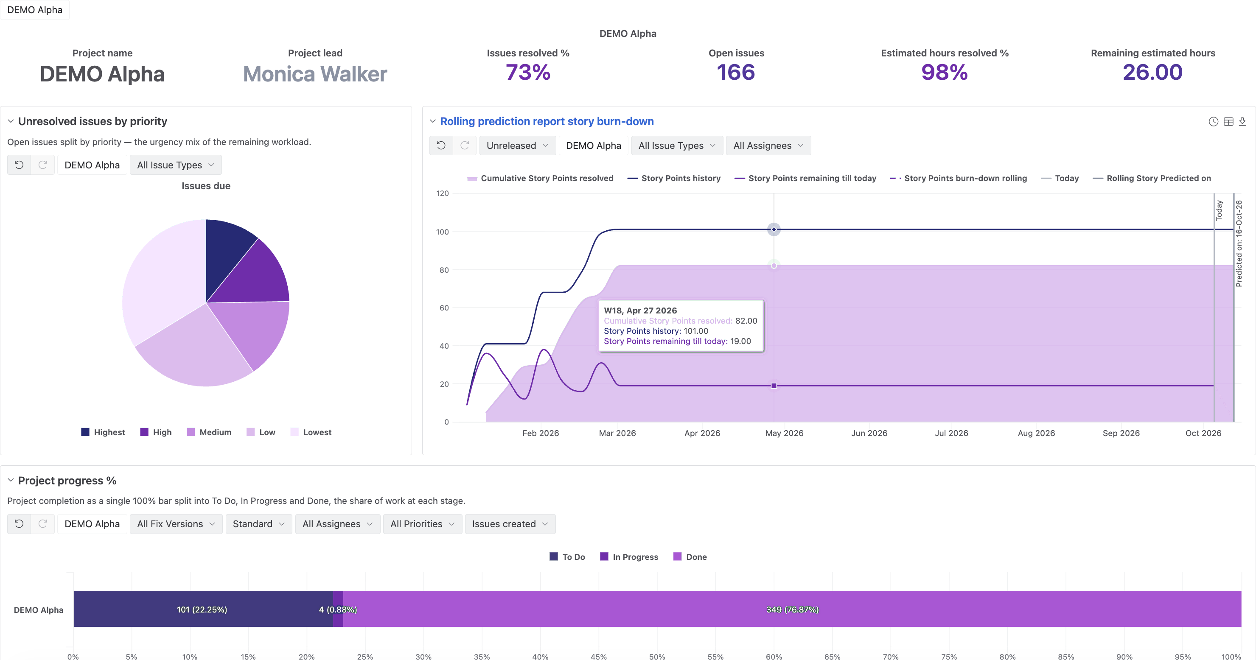Click undo icon in Project progress % panel
Screen dimensions: 1256x660
coord(19,523)
